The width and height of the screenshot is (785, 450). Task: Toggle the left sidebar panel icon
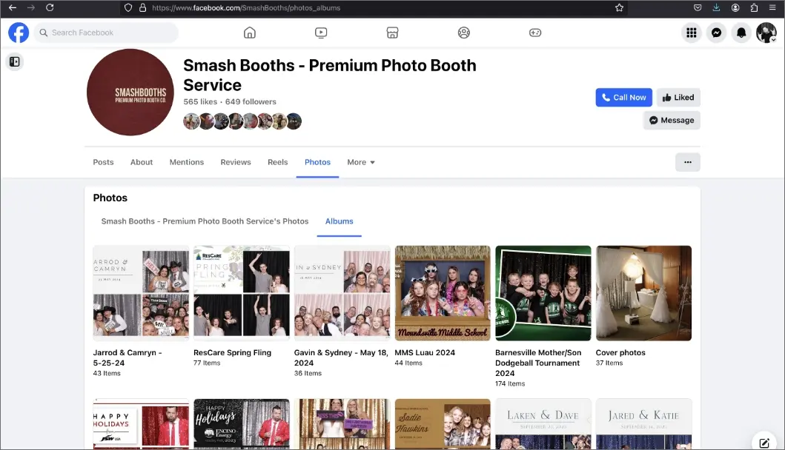[x=15, y=61]
